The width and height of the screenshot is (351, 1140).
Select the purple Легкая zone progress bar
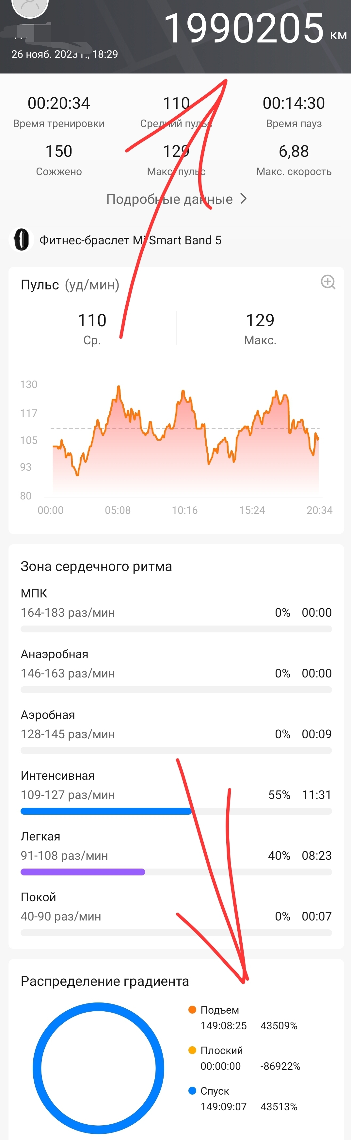point(83,872)
